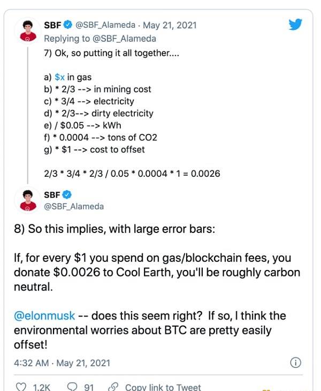The height and width of the screenshot is (391, 321).
Task: Click Replying to @SBF_Alameda link
Action: pos(100,39)
